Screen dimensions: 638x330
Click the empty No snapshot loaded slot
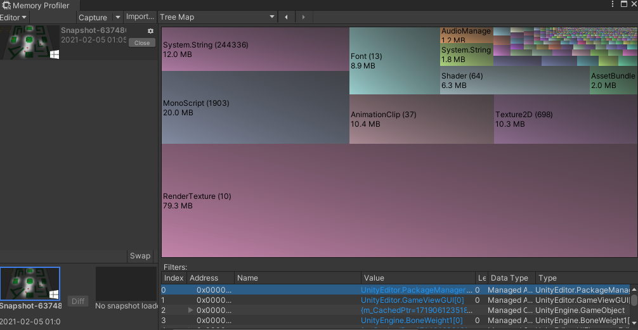[126, 284]
